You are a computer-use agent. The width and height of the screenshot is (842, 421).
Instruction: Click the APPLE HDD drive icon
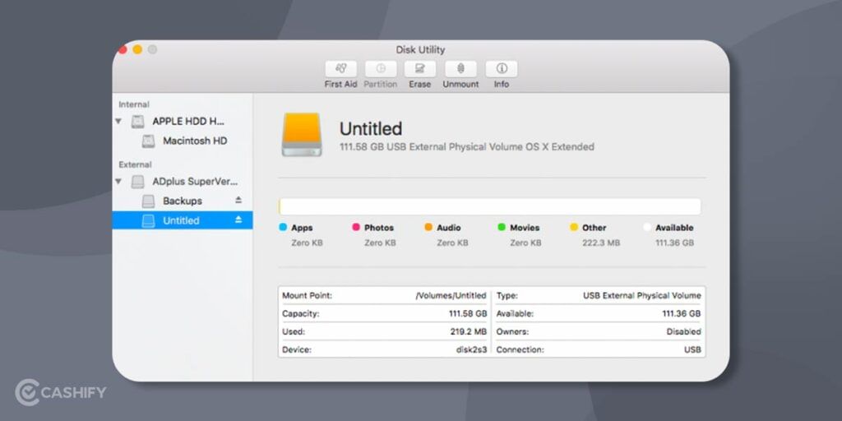[138, 122]
